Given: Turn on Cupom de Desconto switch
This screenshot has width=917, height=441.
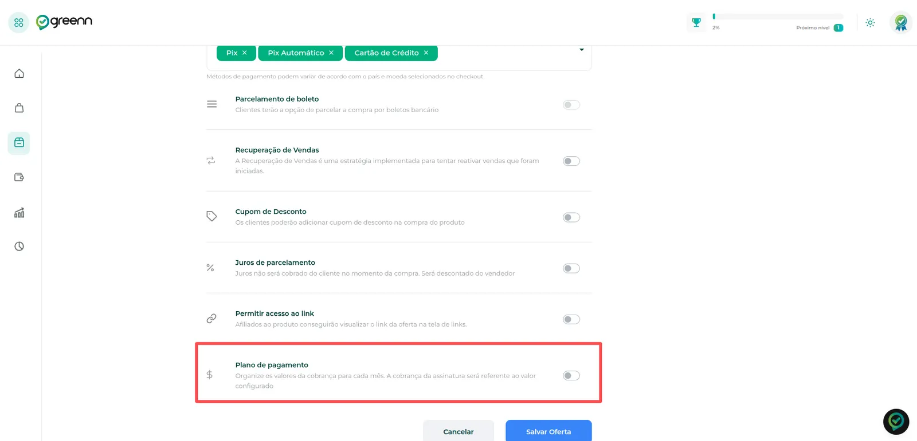Looking at the screenshot, I should (571, 217).
